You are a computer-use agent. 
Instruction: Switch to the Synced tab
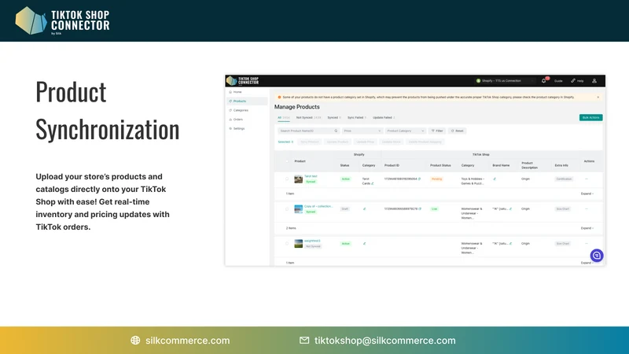(x=334, y=117)
